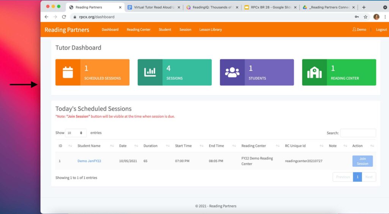
Task: Open a new tab with plus icon
Action: tap(364, 7)
